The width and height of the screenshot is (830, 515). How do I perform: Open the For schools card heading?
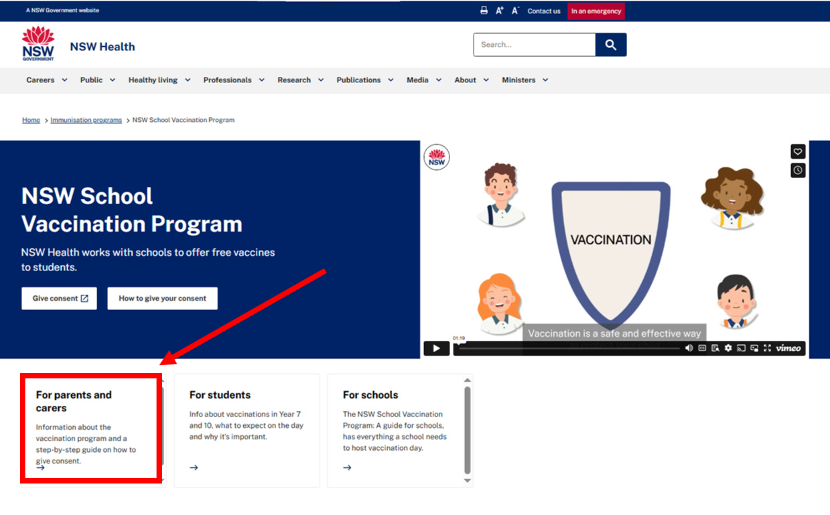point(370,395)
